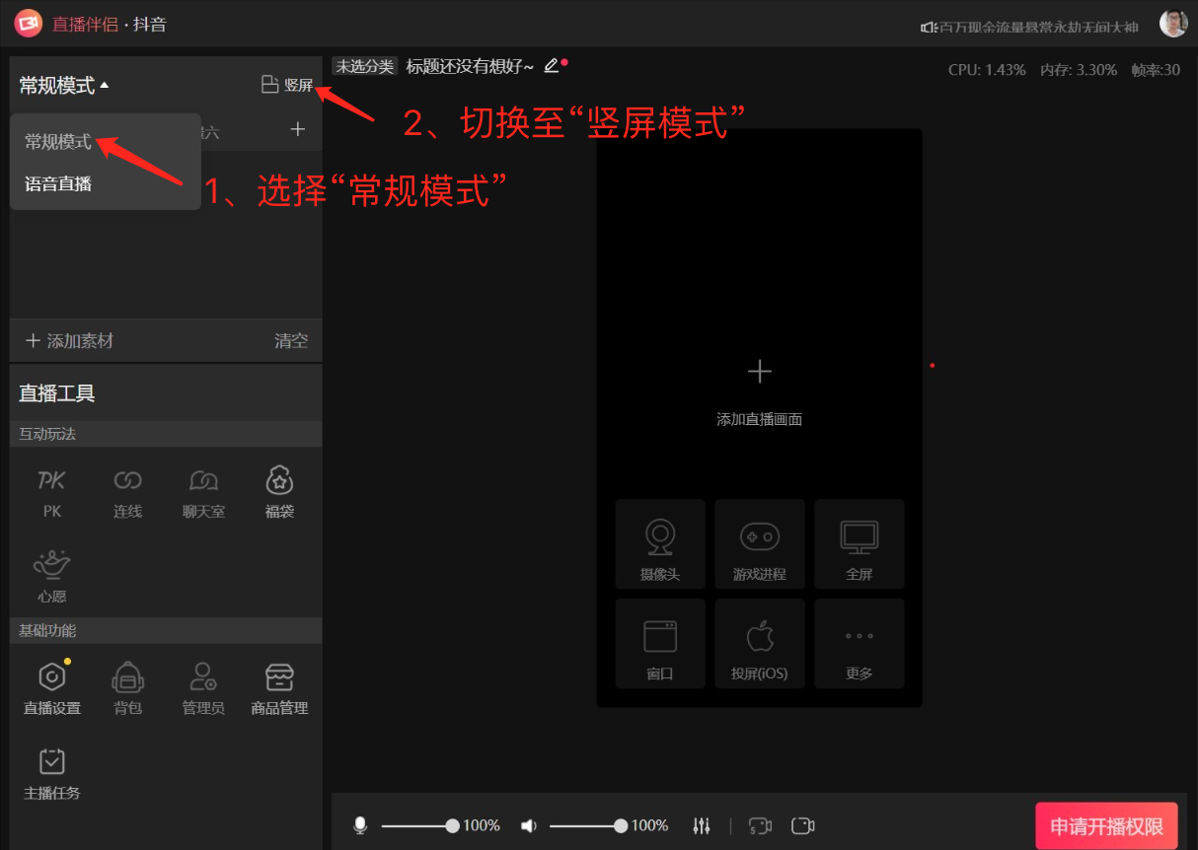Image resolution: width=1198 pixels, height=850 pixels.
Task: Open 更多 source options
Action: [859, 644]
